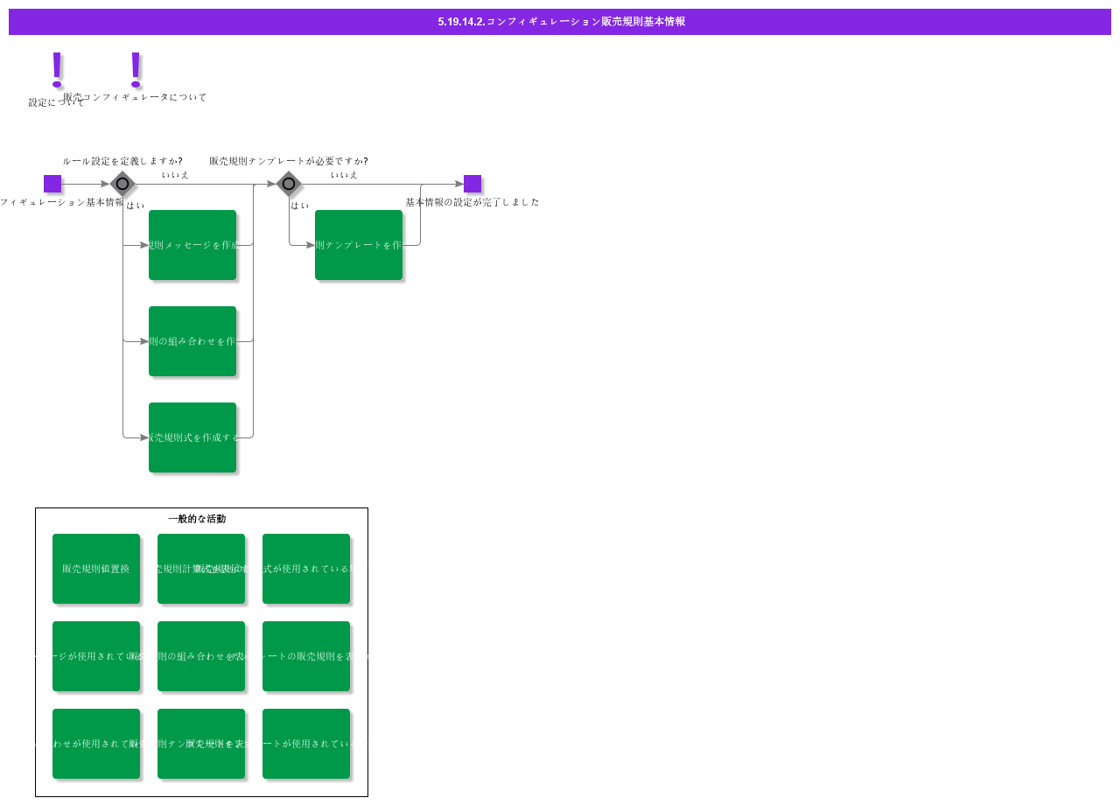This screenshot has width=1120, height=805.
Task: Open the 規則メッセージを作成 activity box
Action: [192, 245]
